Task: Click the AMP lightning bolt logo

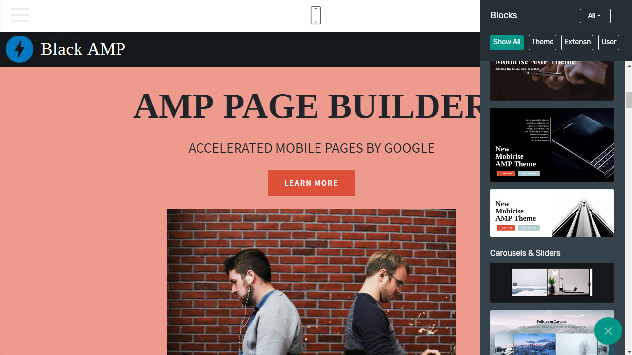Action: tap(20, 49)
